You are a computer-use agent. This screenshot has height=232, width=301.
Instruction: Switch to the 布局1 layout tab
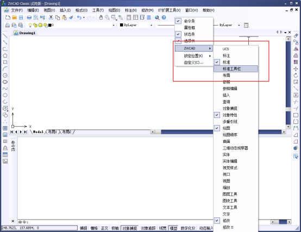coord(52,131)
